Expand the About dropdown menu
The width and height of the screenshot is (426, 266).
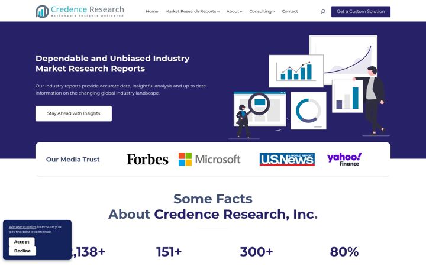[234, 11]
